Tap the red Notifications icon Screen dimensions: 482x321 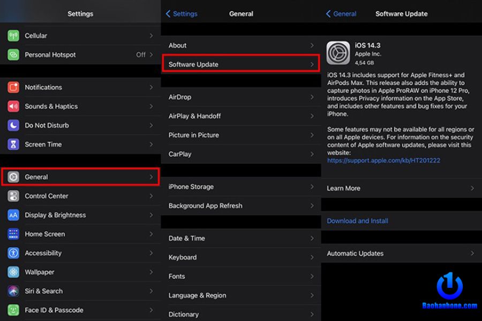pos(13,87)
